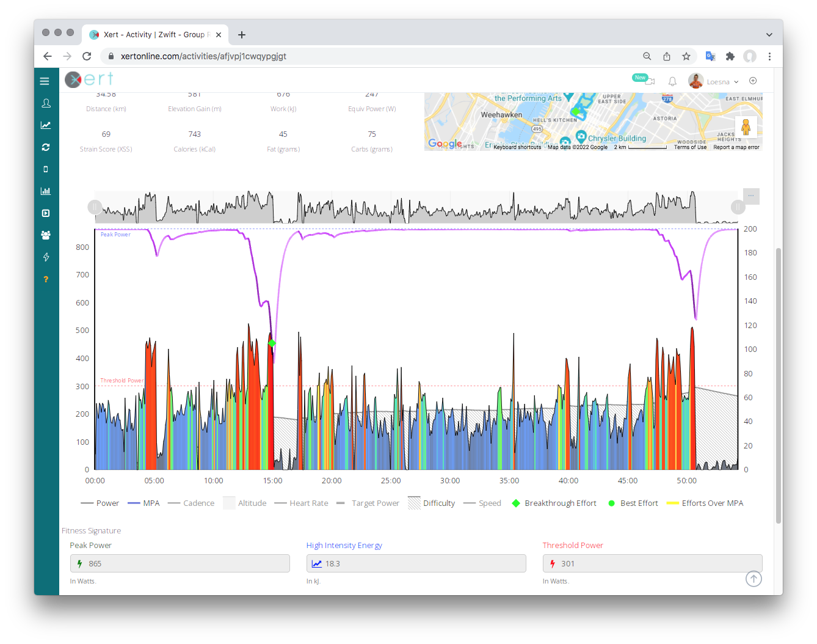Click the Peak Power input field
The image size is (817, 644).
[x=180, y=563]
